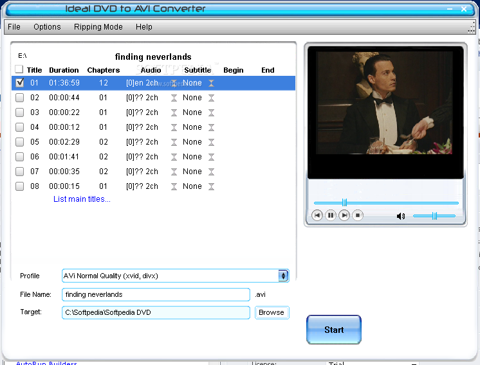Minimize the Ideal DVD to AVI Converter window
Viewport: 480px width, 365px height.
(x=450, y=9)
